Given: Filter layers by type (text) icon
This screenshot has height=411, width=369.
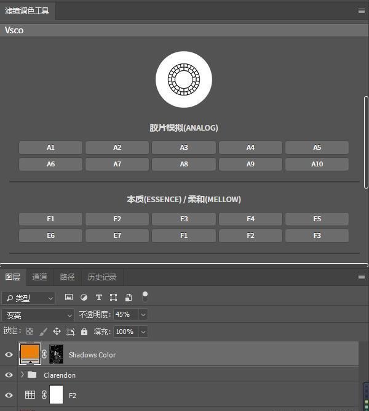Looking at the screenshot, I should point(98,297).
